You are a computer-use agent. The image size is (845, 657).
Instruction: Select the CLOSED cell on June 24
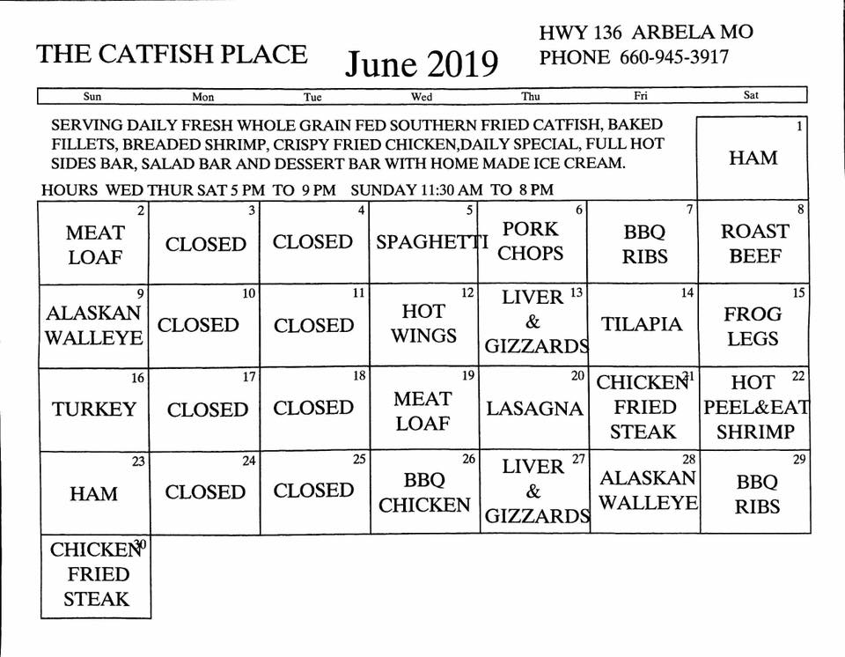(x=205, y=491)
